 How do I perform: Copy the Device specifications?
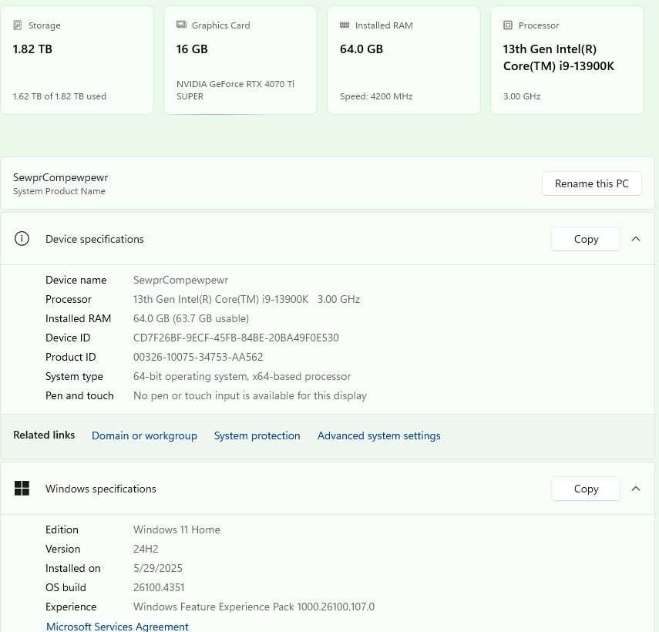click(586, 239)
